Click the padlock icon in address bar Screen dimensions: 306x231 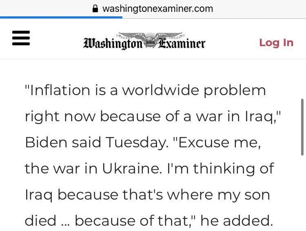pyautogui.click(x=95, y=9)
